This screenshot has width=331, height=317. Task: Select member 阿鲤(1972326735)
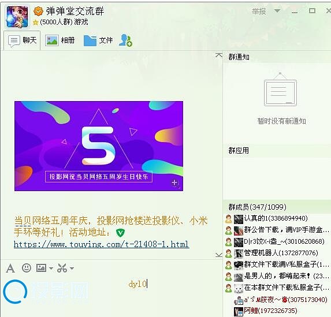point(277,311)
